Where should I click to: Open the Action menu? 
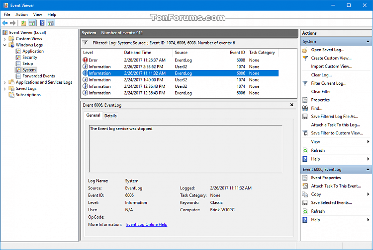[22, 14]
